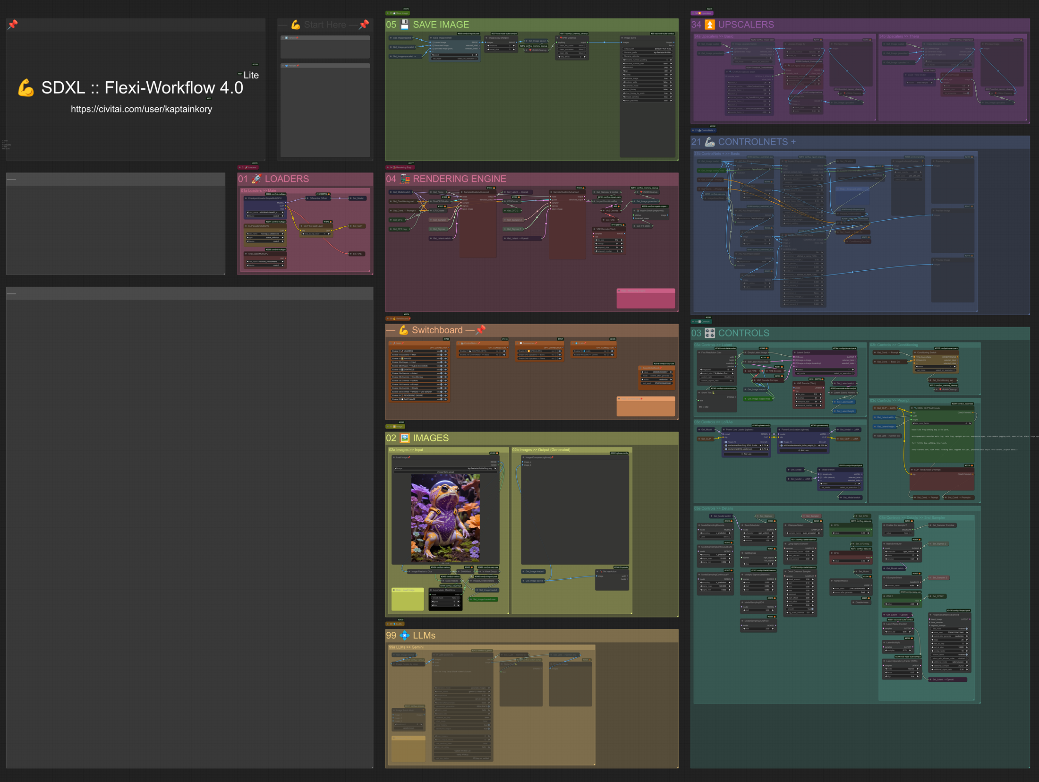Image resolution: width=1039 pixels, height=782 pixels.
Task: Adjust blur value in LayerMask MaskGrow
Action: coord(445,605)
